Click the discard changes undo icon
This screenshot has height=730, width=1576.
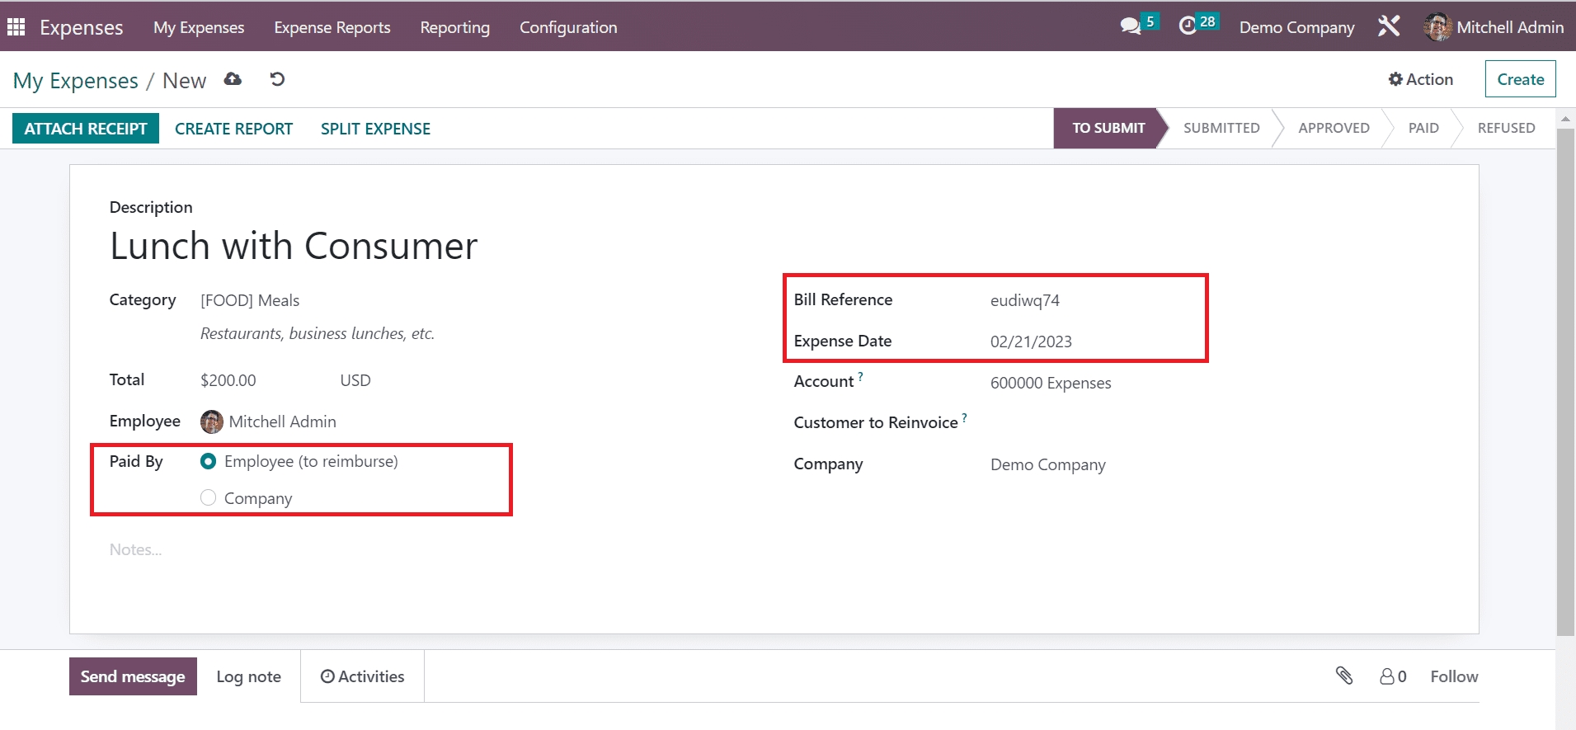pyautogui.click(x=277, y=79)
